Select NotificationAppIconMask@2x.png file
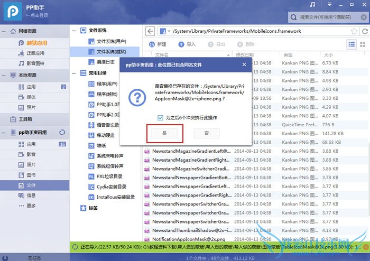Screen dimensions: 370x261 pyautogui.click(x=189, y=239)
